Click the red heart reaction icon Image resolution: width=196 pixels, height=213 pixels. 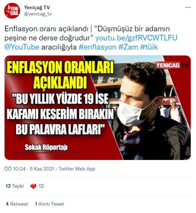coord(33,186)
